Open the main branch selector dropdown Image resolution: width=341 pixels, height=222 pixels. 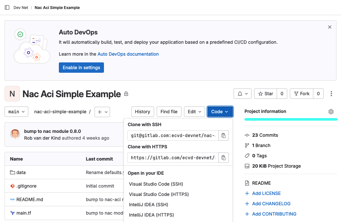point(16,112)
